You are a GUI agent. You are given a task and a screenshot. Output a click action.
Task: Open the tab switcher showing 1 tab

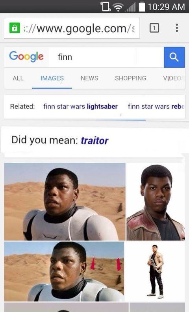click(x=154, y=28)
